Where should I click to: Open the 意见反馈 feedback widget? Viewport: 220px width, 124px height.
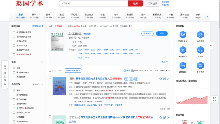[214, 99]
